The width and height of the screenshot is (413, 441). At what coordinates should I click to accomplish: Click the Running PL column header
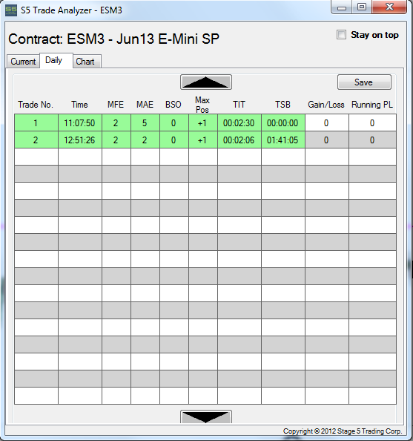coord(372,105)
